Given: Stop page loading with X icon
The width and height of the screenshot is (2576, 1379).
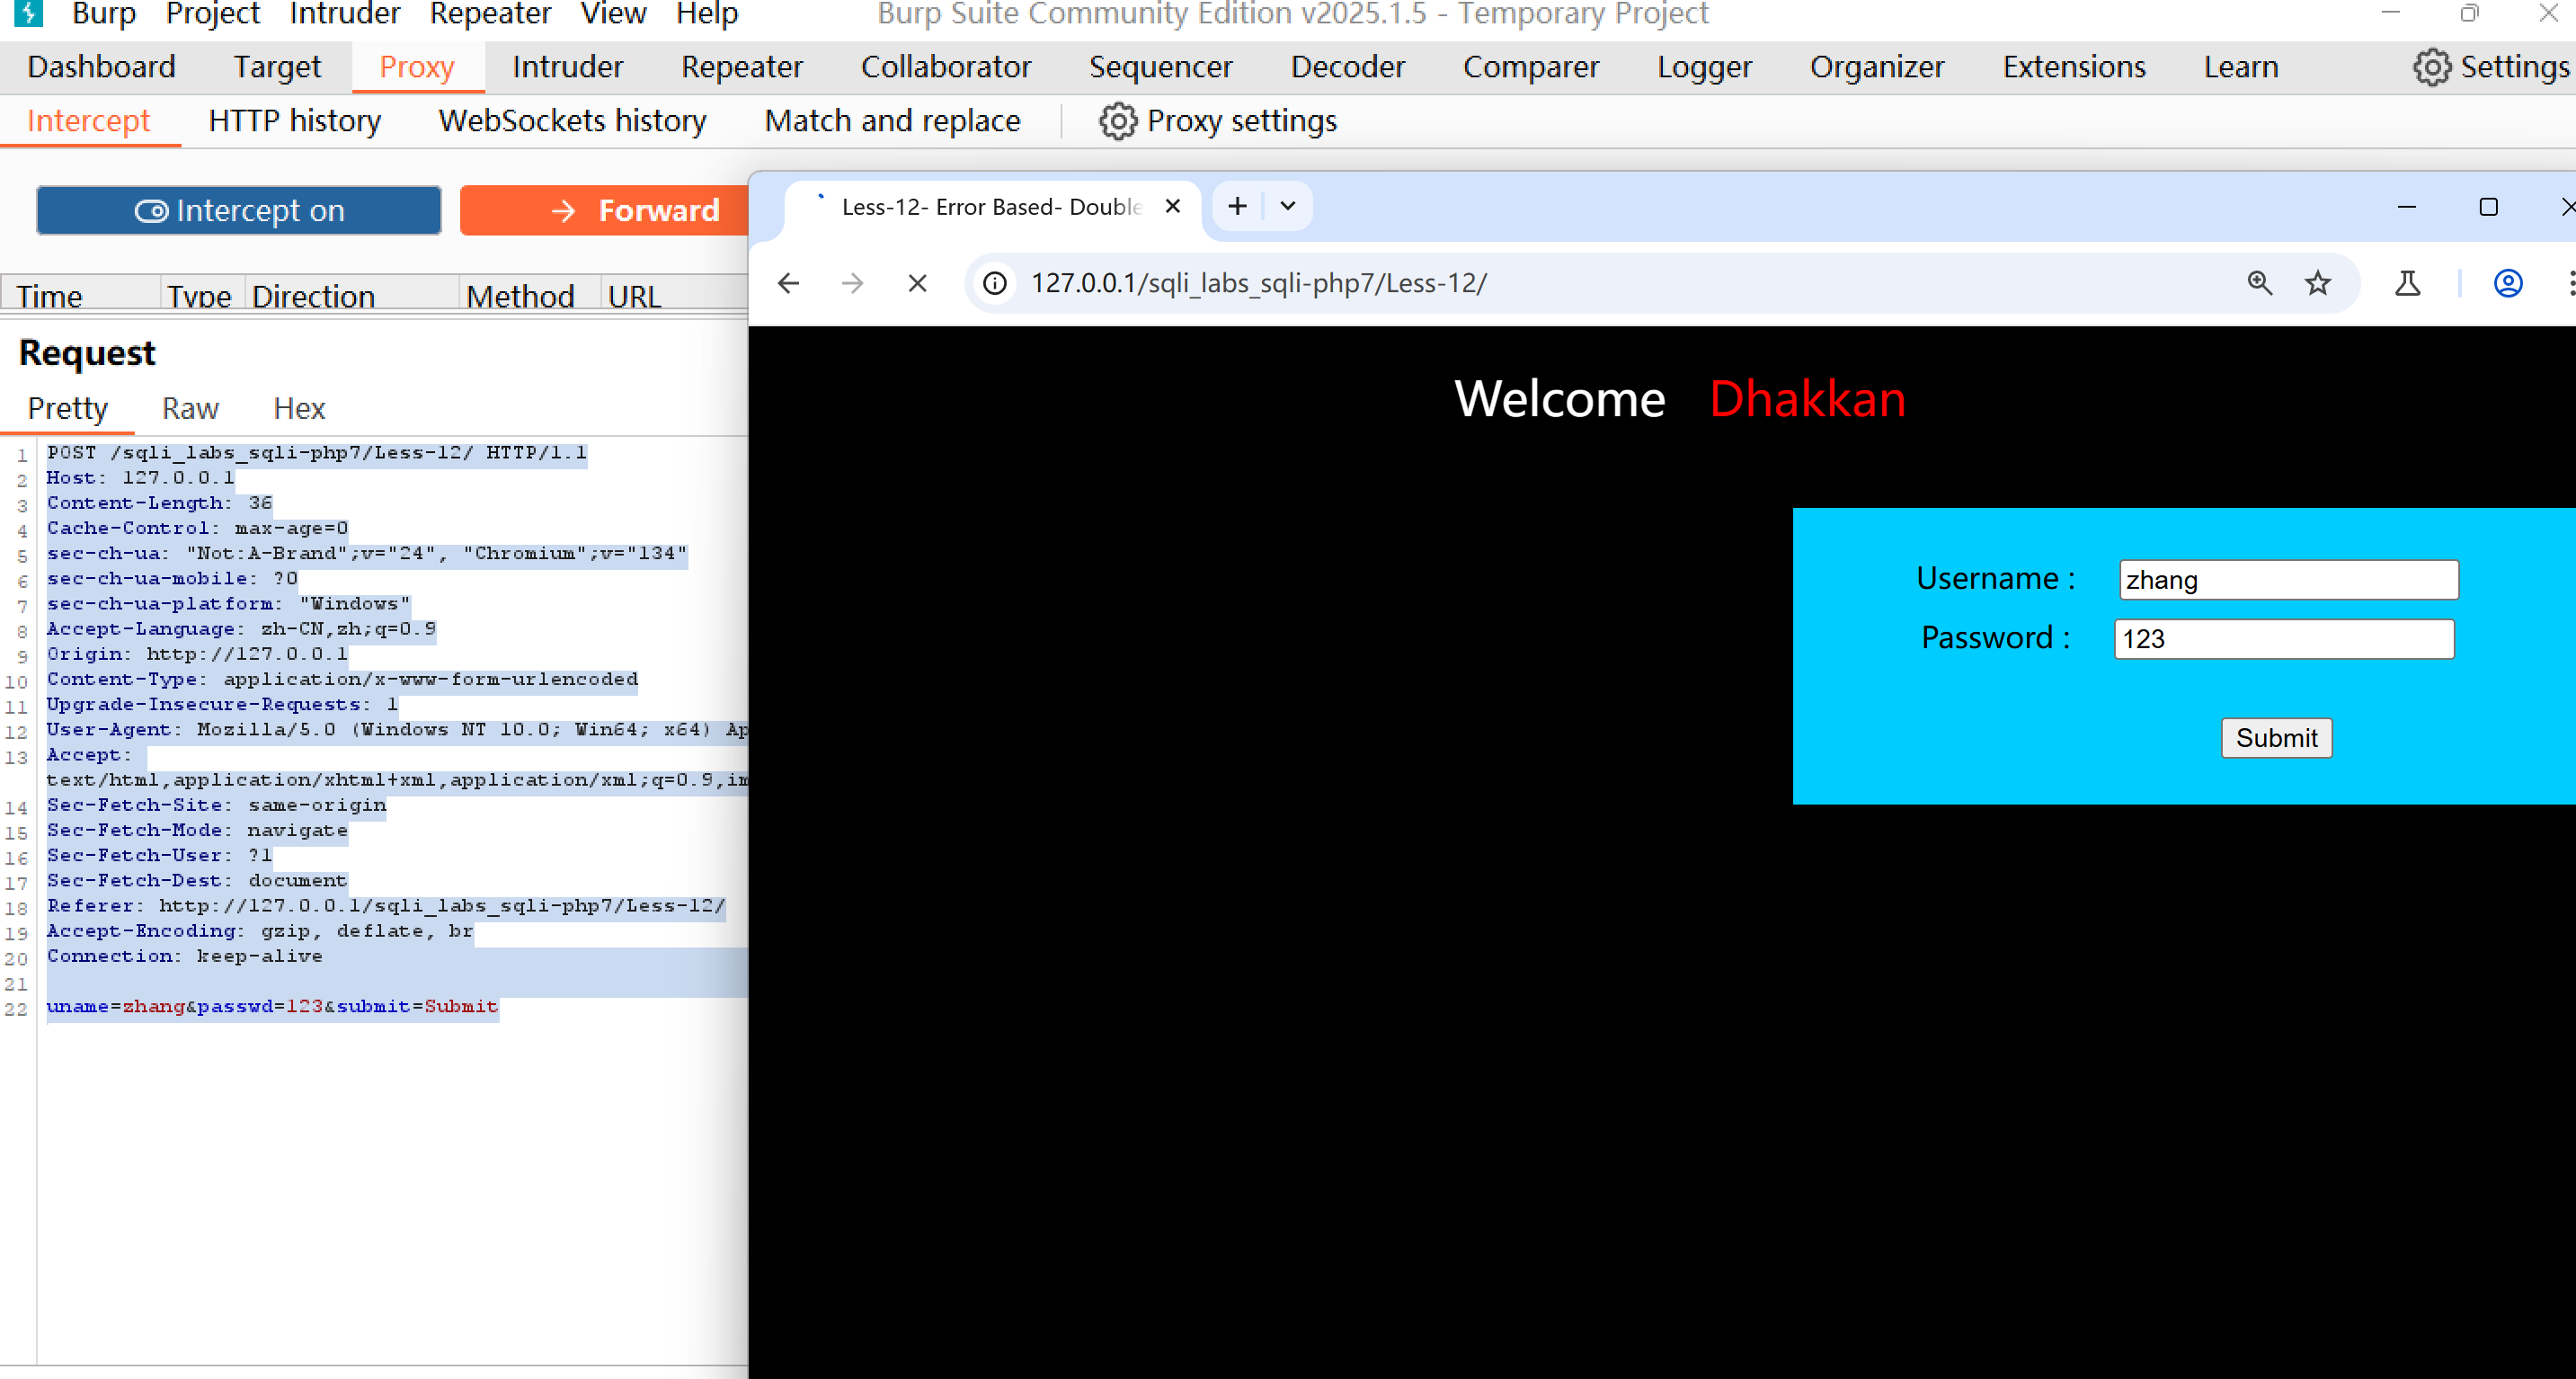Looking at the screenshot, I should click(x=917, y=284).
